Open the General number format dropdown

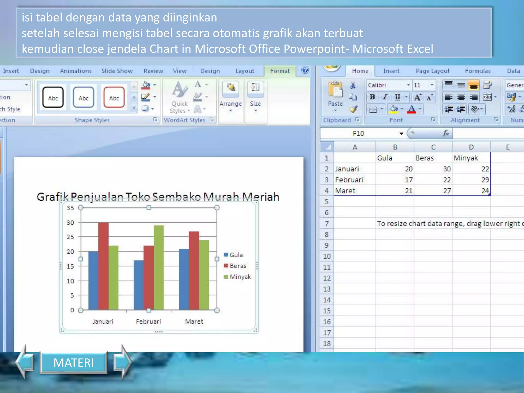[x=514, y=85]
